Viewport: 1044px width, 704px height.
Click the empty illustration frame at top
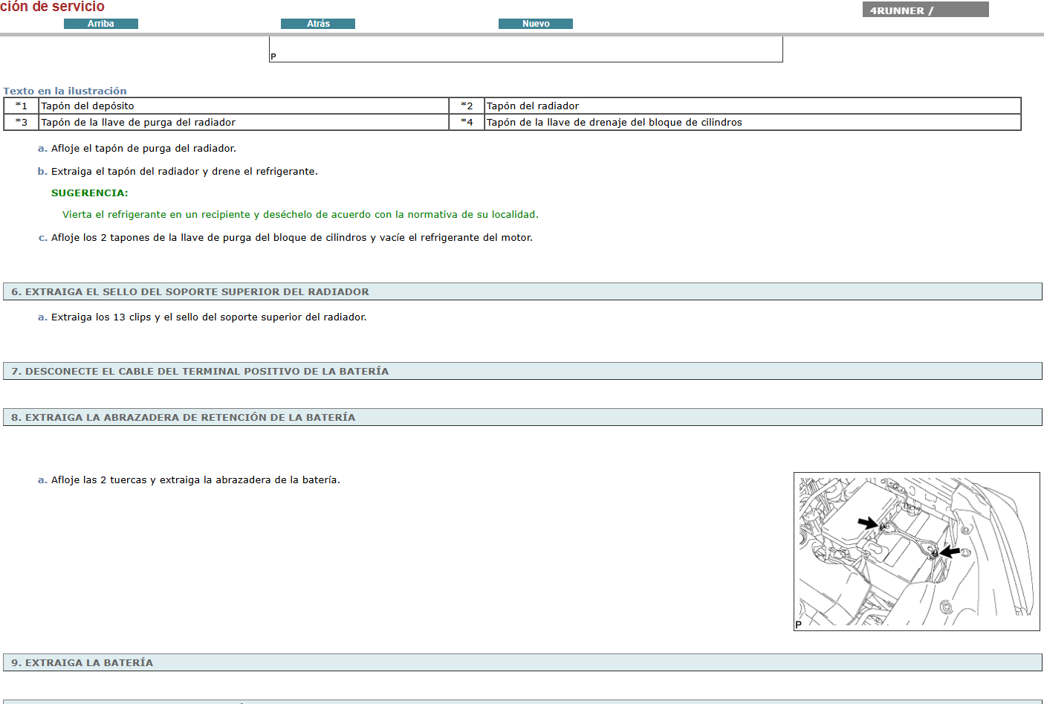[x=525, y=49]
